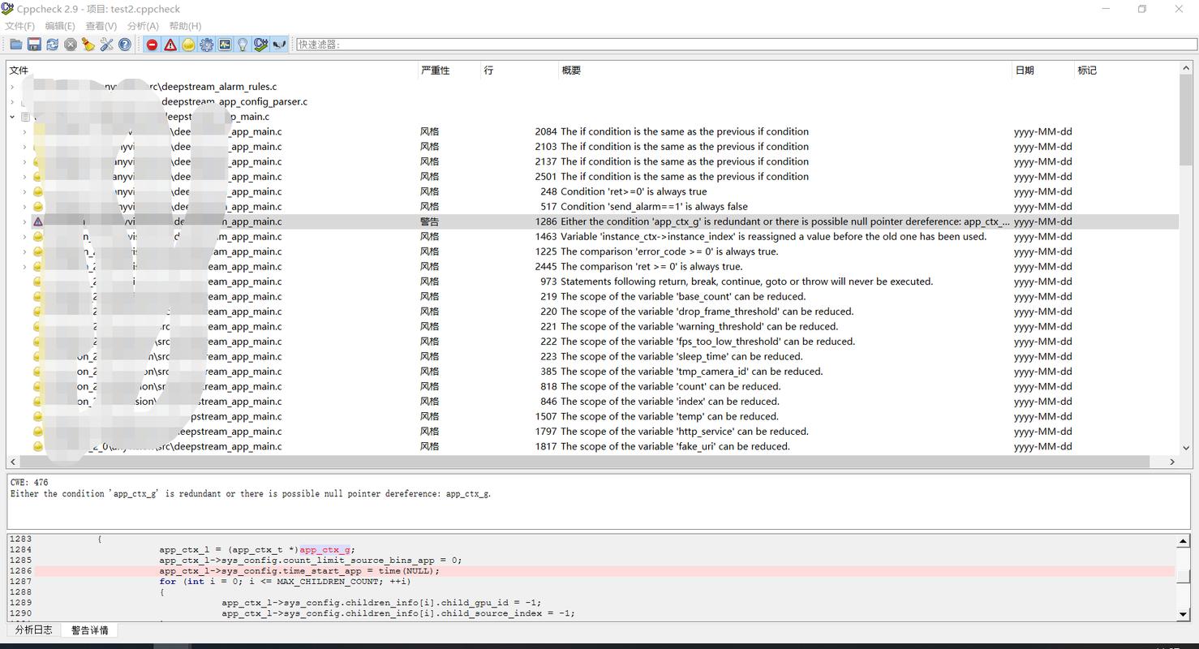Screen dimensions: 1199x649
Task: Click style icon on 'fake_uri' row
Action: click(37, 446)
